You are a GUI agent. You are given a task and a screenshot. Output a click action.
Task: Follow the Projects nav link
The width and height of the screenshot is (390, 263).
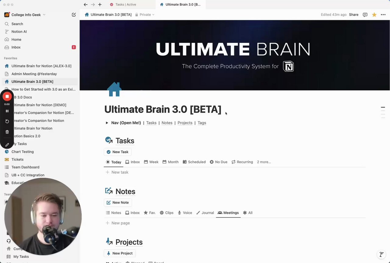pos(185,123)
